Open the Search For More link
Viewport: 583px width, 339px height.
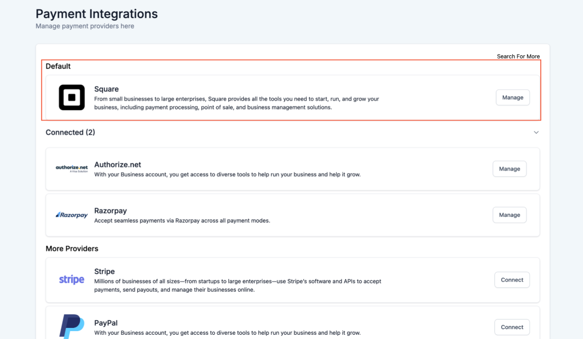[518, 56]
